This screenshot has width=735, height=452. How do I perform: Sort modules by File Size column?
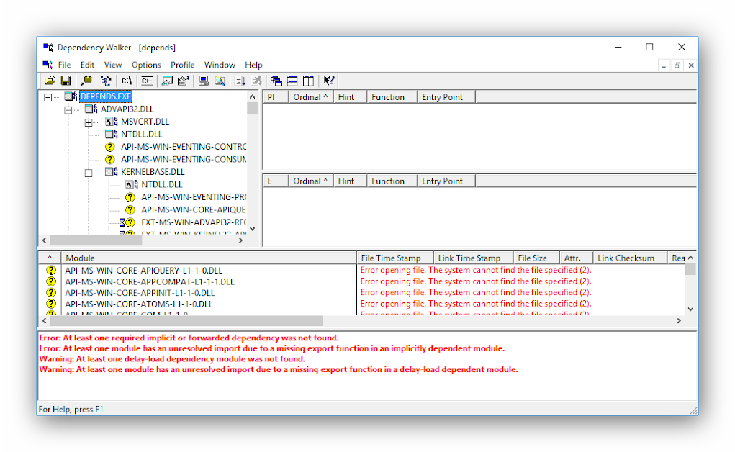(x=536, y=258)
